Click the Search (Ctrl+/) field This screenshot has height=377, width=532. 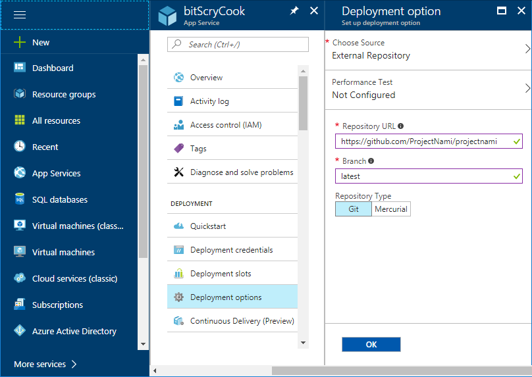coord(238,45)
